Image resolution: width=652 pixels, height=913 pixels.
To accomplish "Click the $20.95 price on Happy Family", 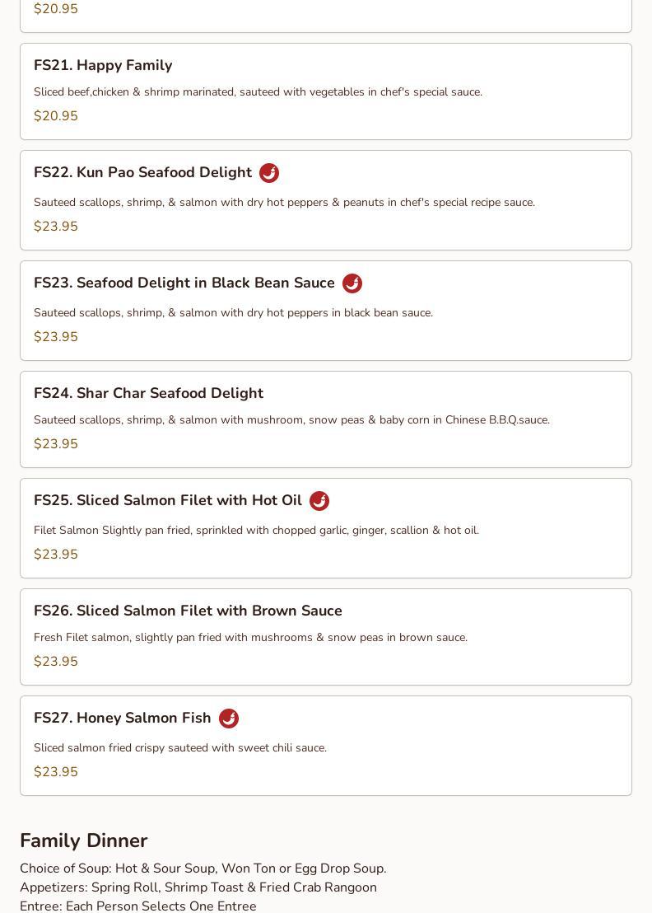I will pos(56,116).
